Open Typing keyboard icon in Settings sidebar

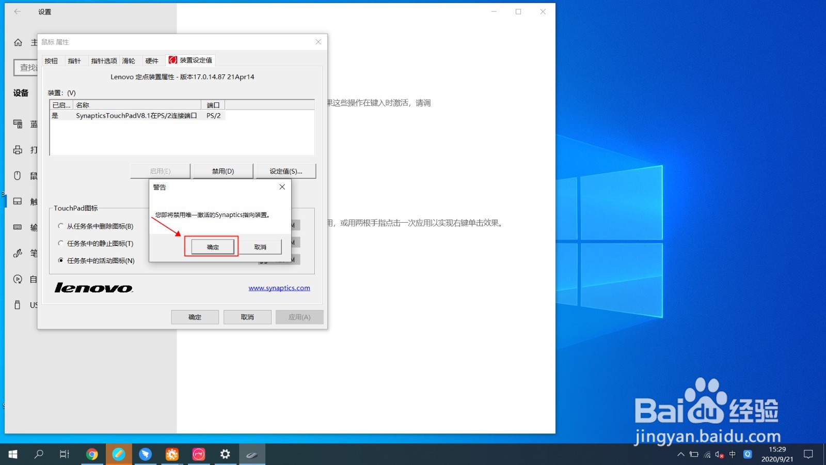(x=18, y=227)
